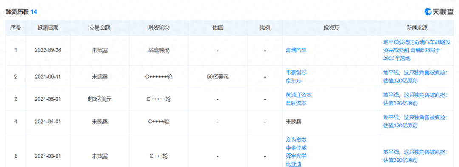Open the news source for row 2
The width and height of the screenshot is (459, 167).
click(415, 76)
